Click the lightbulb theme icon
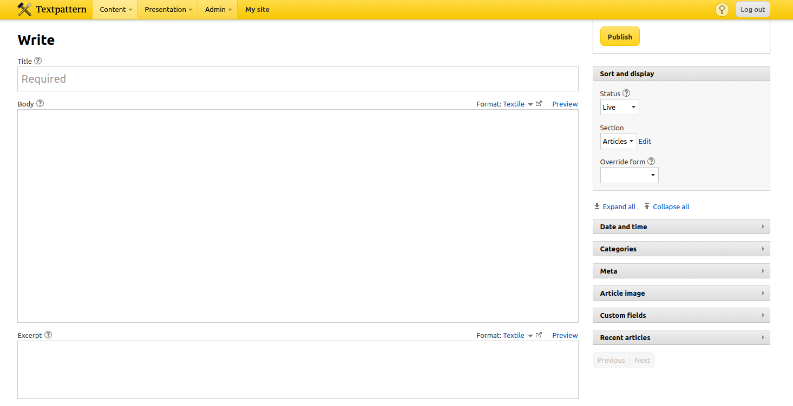 (x=722, y=10)
